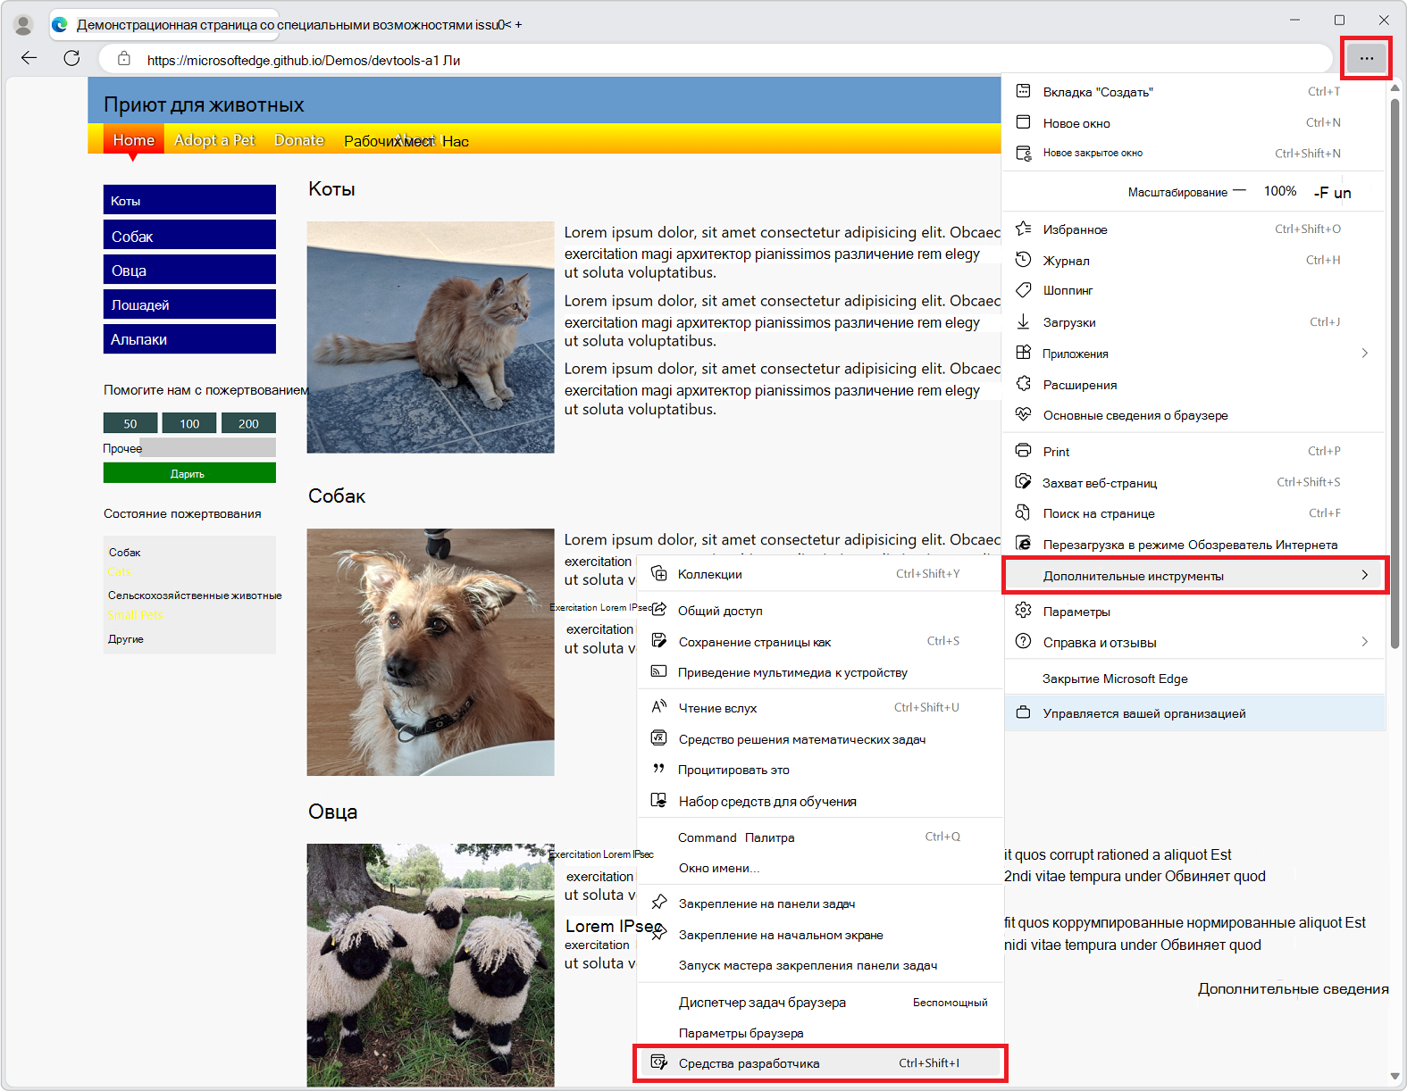Click the cat photo thumbnail
The image size is (1407, 1091).
coord(431,337)
